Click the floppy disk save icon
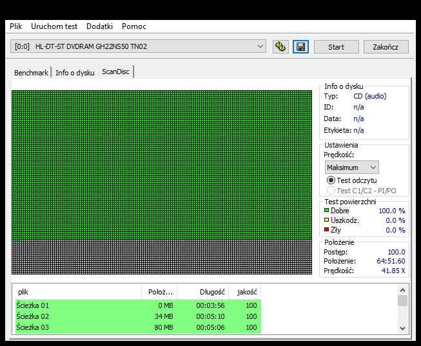This screenshot has height=346, width=421. click(x=300, y=46)
